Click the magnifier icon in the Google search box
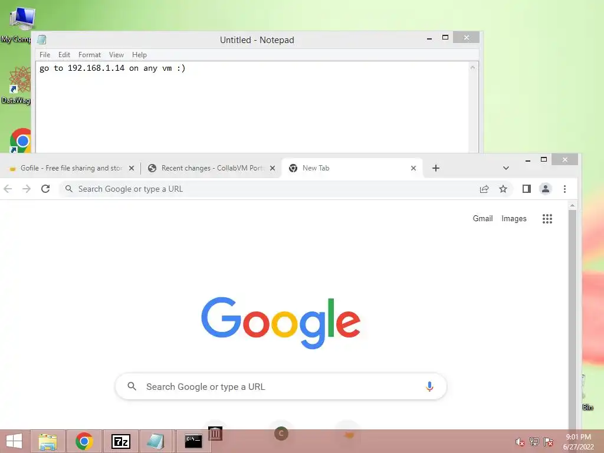This screenshot has height=453, width=604. pos(132,386)
